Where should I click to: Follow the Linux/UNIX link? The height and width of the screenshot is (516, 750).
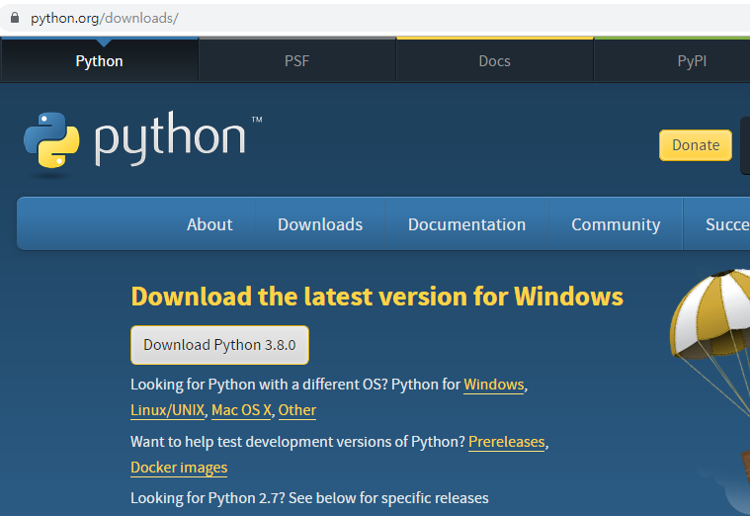click(x=167, y=410)
